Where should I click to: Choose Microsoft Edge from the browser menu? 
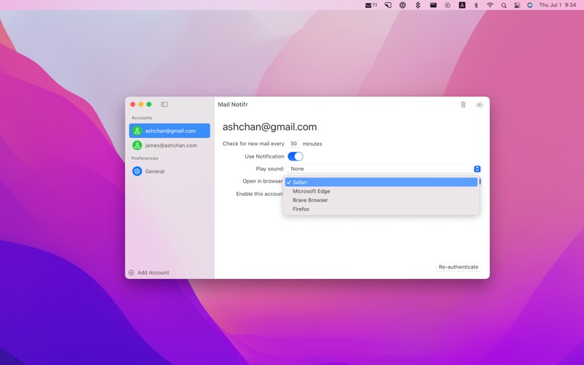381,191
